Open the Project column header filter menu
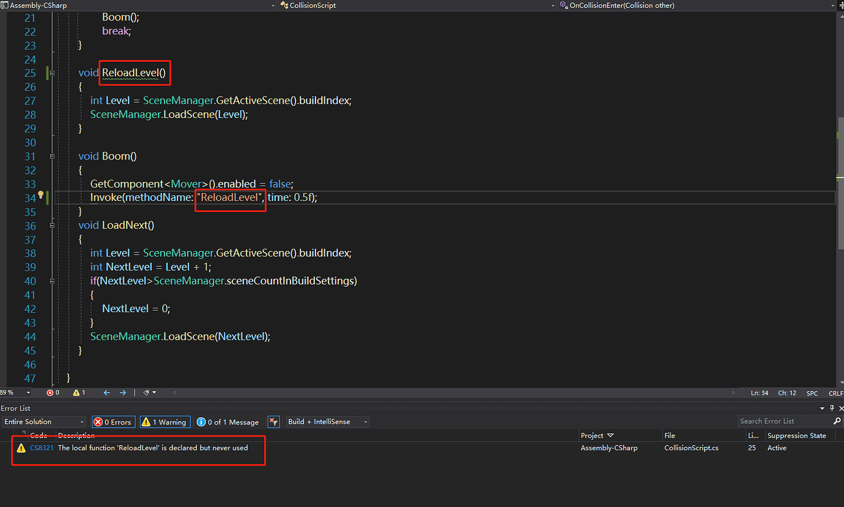Image resolution: width=844 pixels, height=507 pixels. point(610,435)
